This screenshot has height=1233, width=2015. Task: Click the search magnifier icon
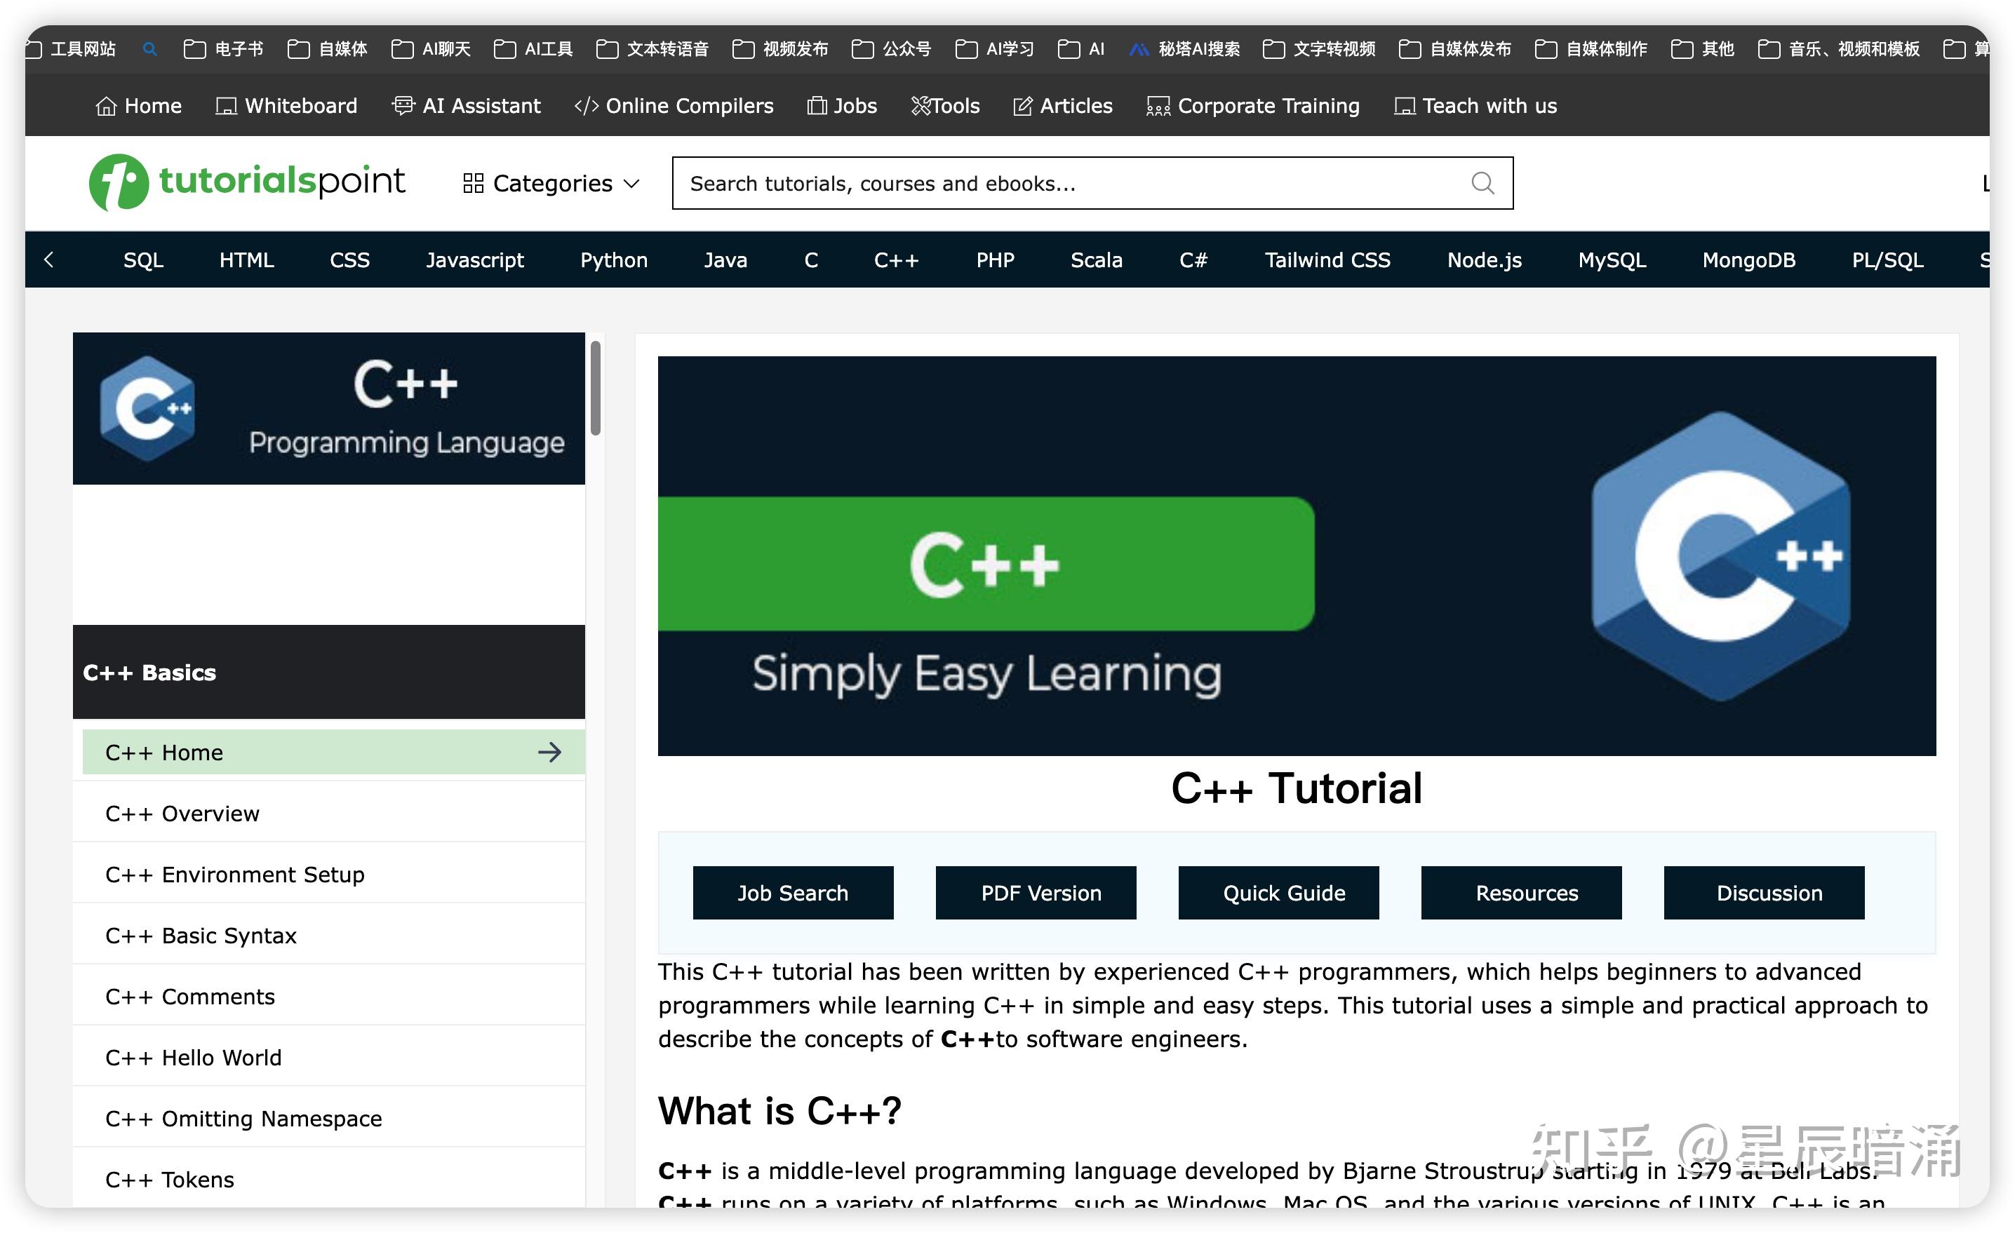1482,182
